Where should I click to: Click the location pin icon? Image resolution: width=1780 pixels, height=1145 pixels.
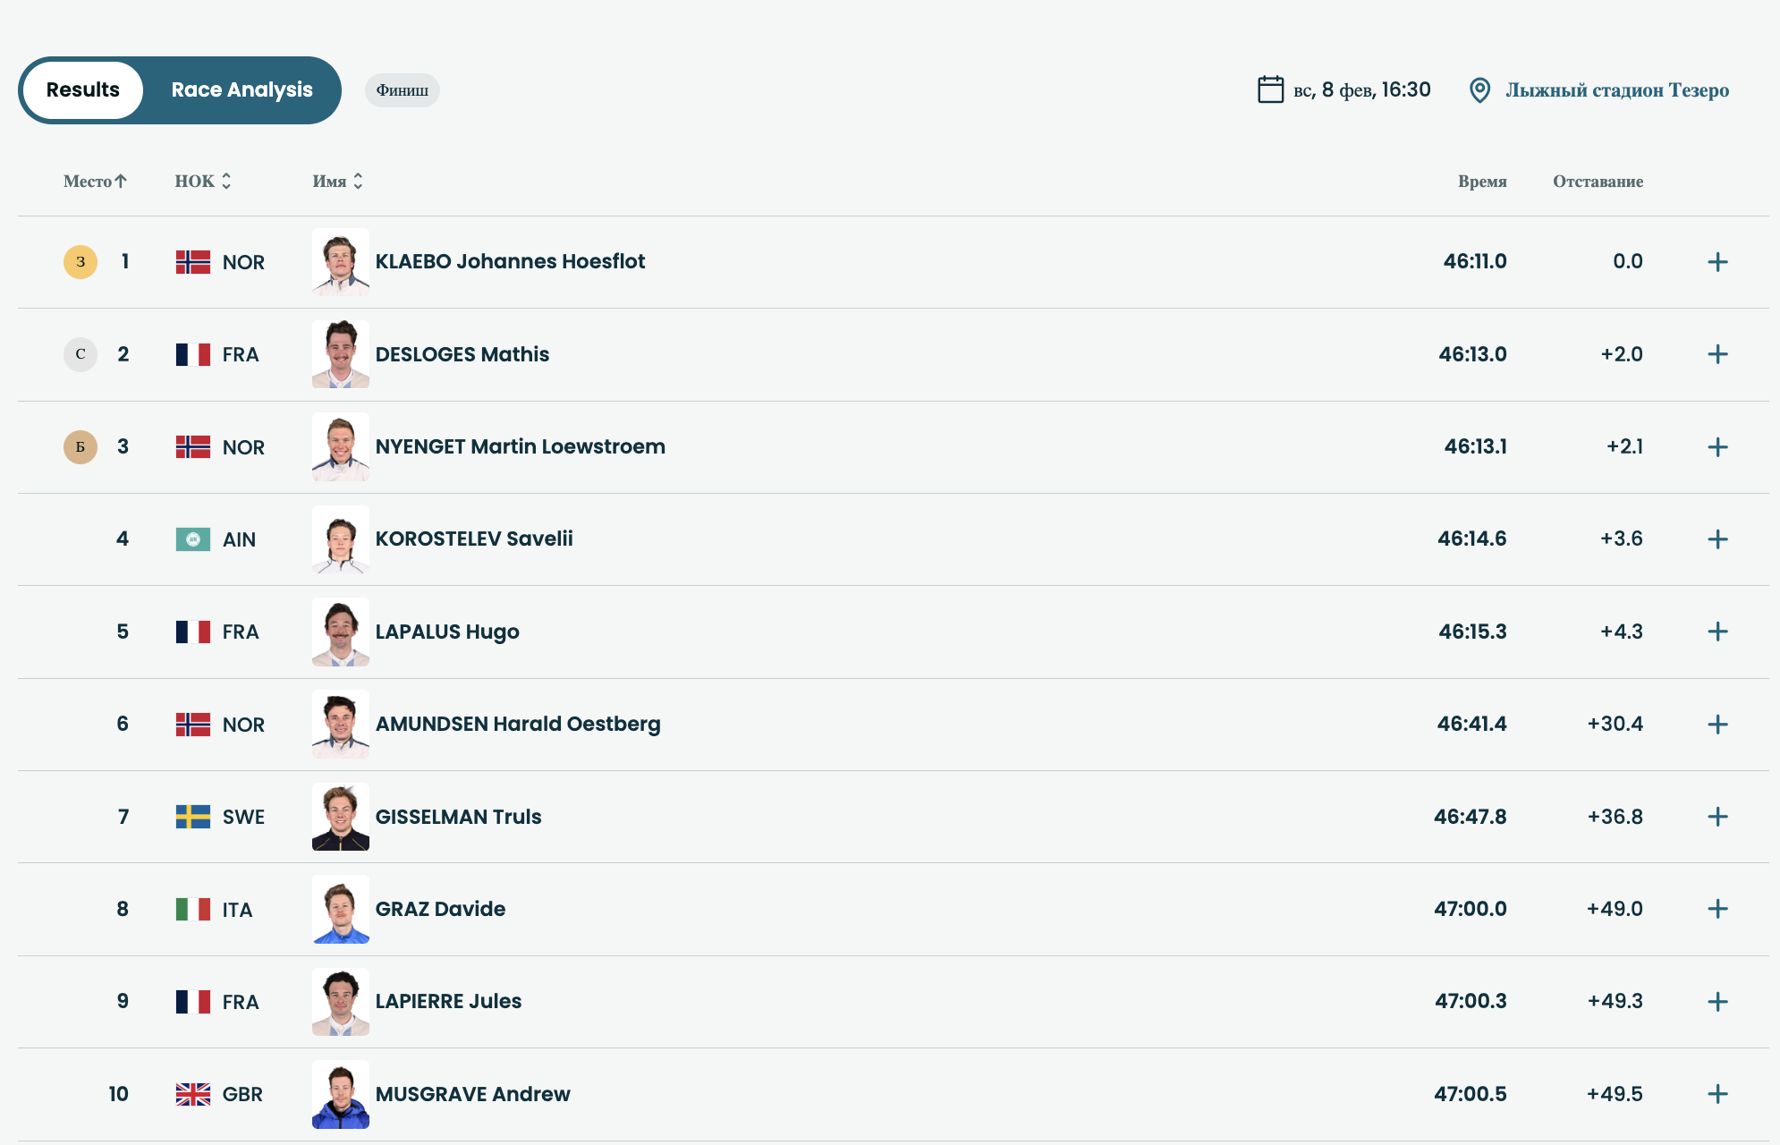point(1479,90)
